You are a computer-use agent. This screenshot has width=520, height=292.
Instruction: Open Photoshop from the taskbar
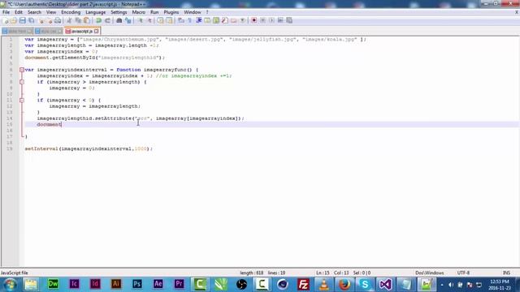tap(137, 284)
